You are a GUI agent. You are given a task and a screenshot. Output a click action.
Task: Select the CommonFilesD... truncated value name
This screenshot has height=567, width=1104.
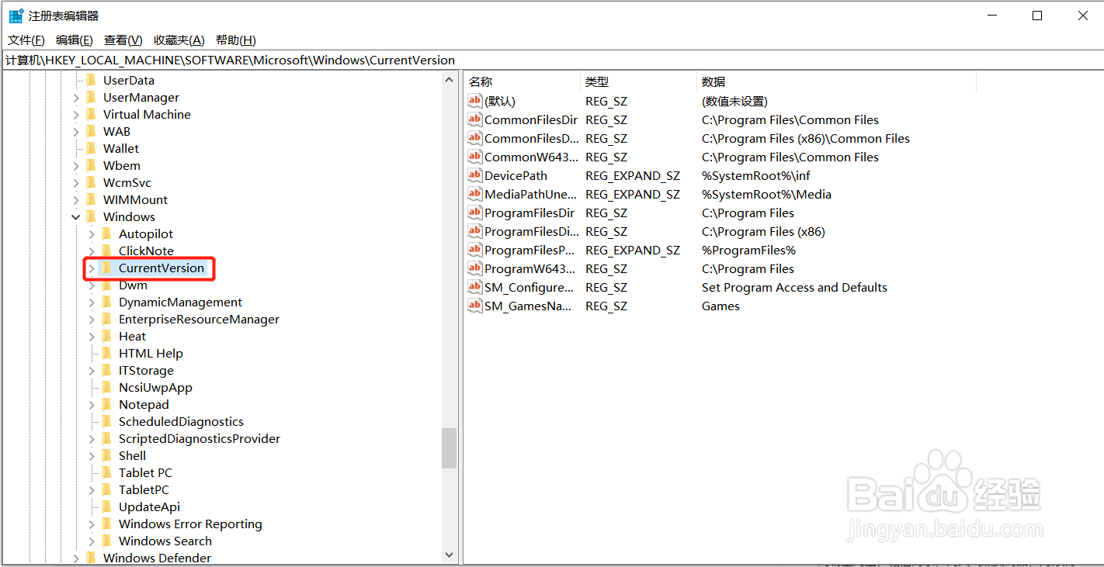pos(532,138)
